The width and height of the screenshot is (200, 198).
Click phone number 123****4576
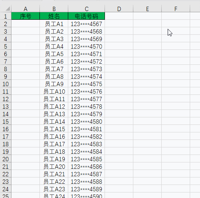86,91
